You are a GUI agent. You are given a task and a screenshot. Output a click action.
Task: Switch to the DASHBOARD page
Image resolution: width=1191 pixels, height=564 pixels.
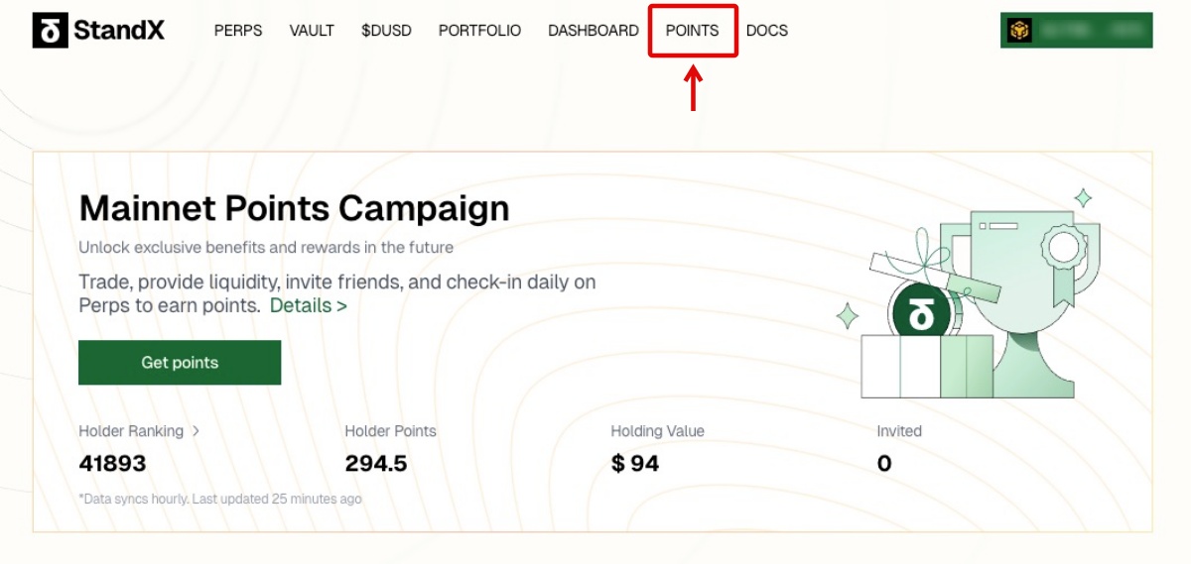(x=594, y=31)
